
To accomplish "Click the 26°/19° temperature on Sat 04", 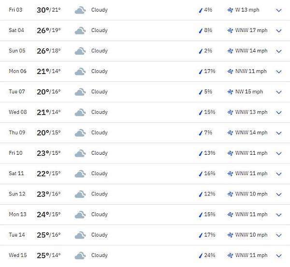I will pos(49,30).
